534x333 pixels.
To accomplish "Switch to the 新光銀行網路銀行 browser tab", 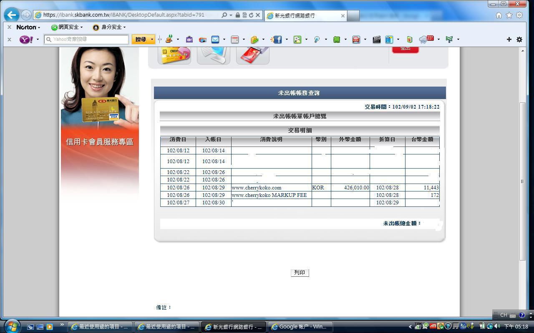I will [x=305, y=15].
